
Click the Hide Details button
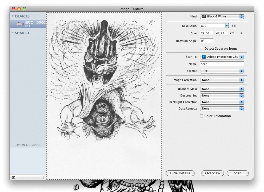[x=180, y=173]
